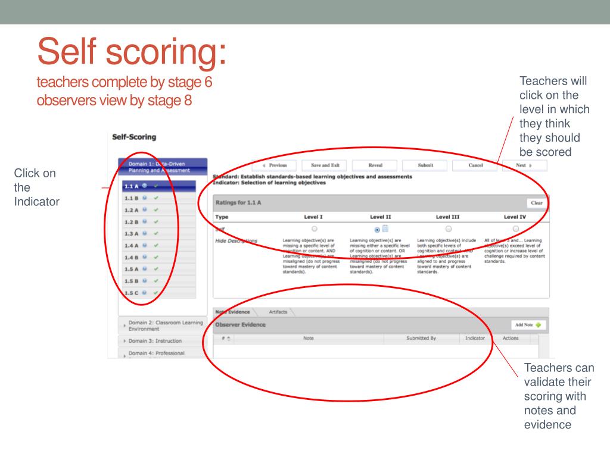Viewport: 610px width, 457px height.
Task: Click Save and Exit
Action: click(325, 165)
